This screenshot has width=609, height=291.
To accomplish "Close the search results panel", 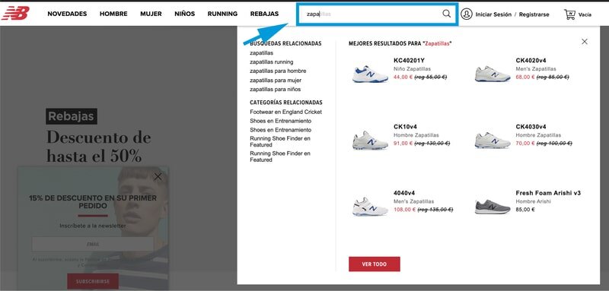I will pyautogui.click(x=585, y=42).
